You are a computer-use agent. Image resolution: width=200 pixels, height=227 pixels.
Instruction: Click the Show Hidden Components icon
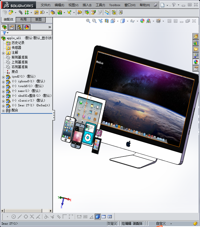(x=53, y=13)
